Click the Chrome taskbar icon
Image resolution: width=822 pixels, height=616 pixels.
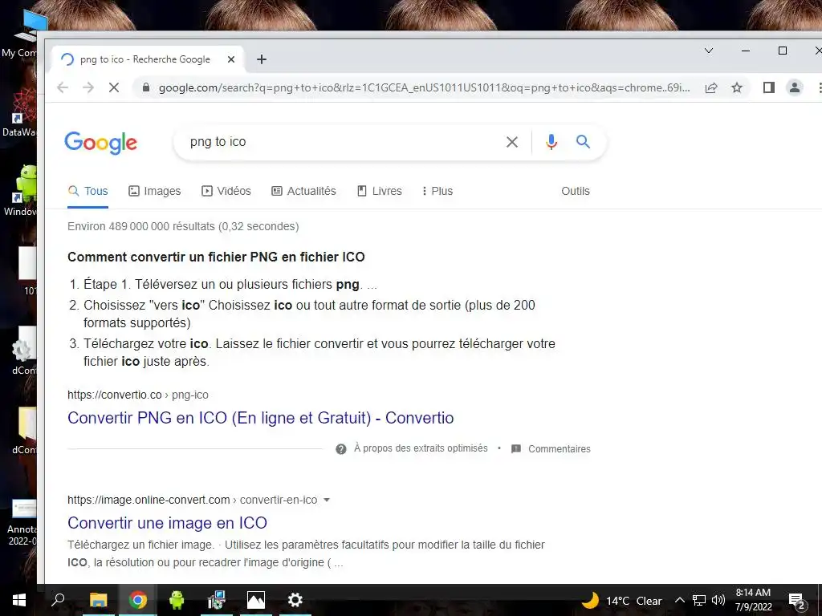138,600
